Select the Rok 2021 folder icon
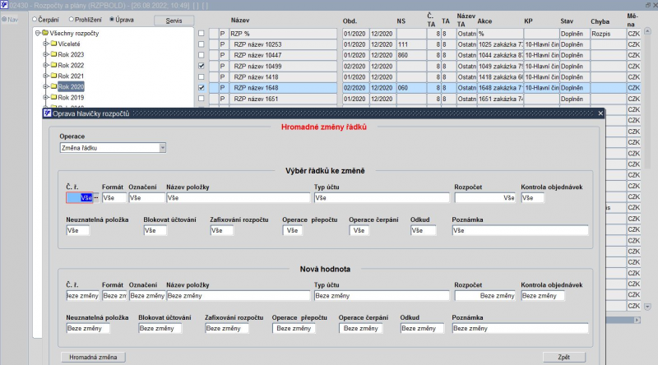The height and width of the screenshot is (365, 658). tap(53, 76)
